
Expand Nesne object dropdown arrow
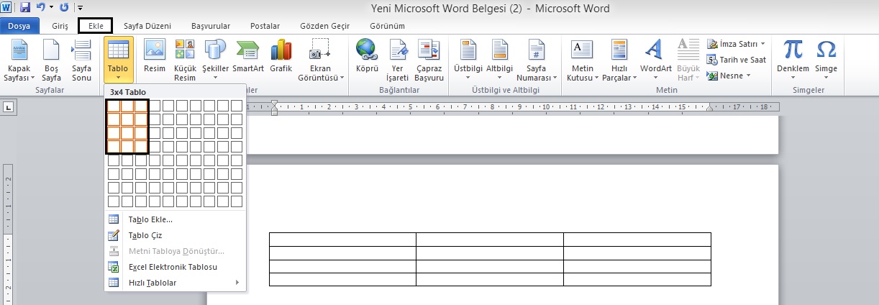[x=748, y=76]
